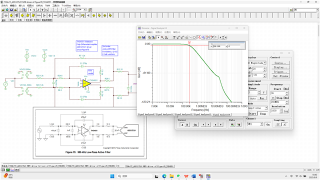Viewport: 320px width, 180px height.
Task: Zoom in magnifier in Signal Analyzer toolbar
Action: coord(162,37)
